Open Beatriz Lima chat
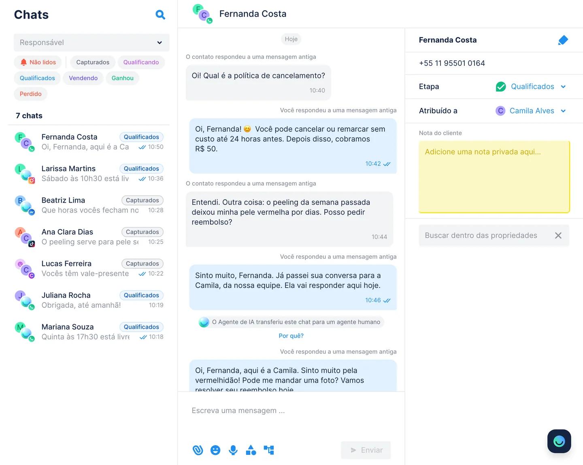The image size is (583, 465). coord(89,205)
